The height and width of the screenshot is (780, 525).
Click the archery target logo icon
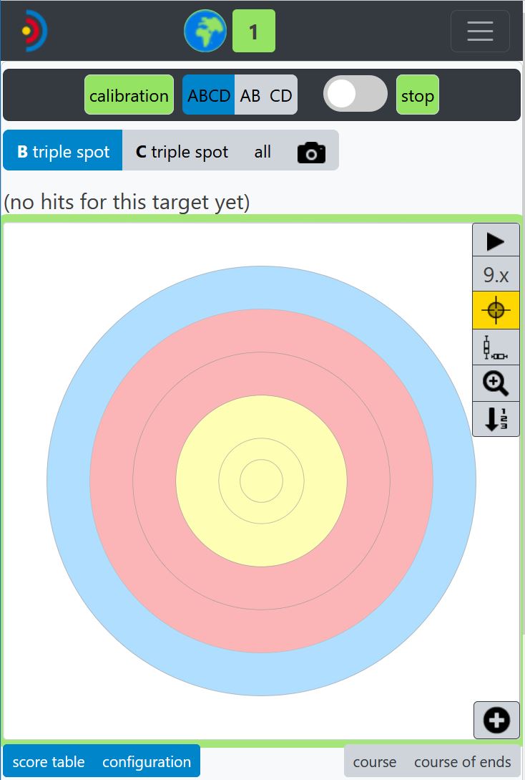click(x=33, y=32)
